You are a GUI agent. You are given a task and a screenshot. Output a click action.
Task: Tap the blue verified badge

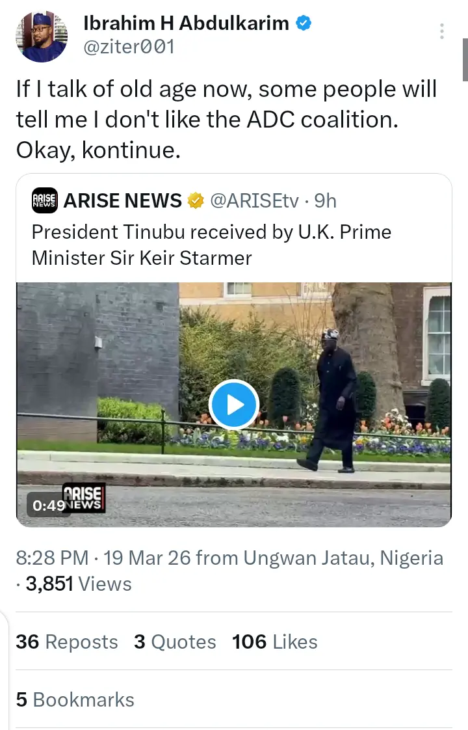[x=304, y=23]
